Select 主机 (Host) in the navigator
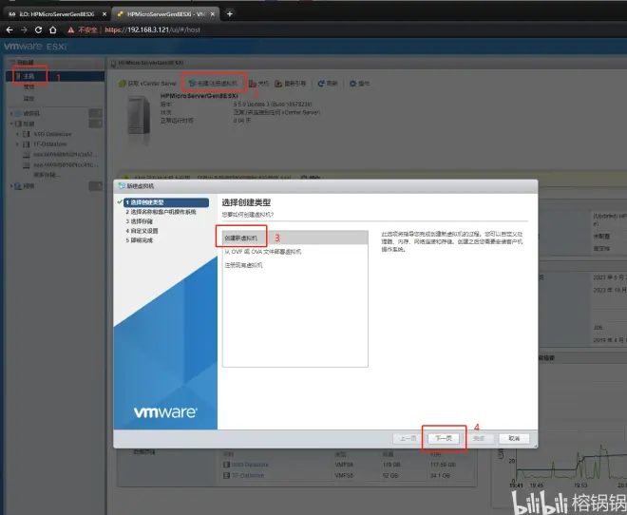The image size is (627, 515). click(55, 76)
